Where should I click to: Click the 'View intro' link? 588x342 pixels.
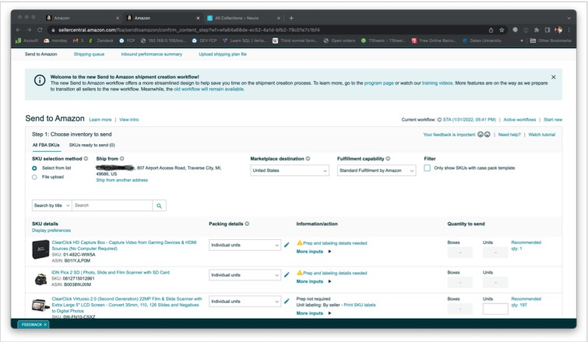point(129,120)
